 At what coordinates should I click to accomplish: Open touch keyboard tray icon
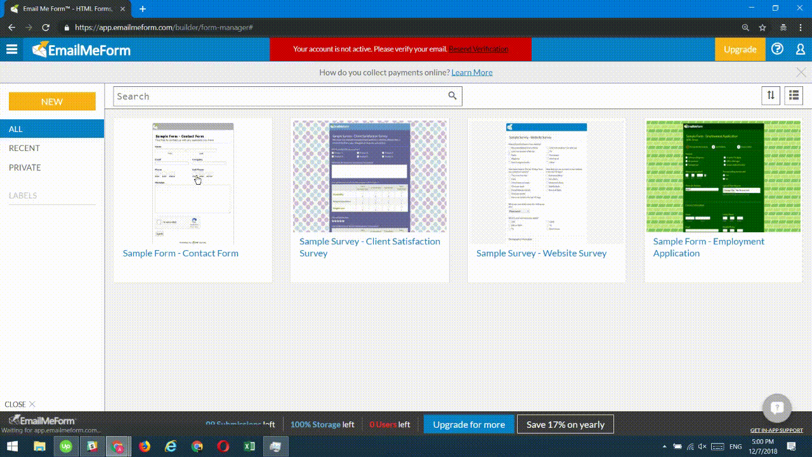pos(717,447)
